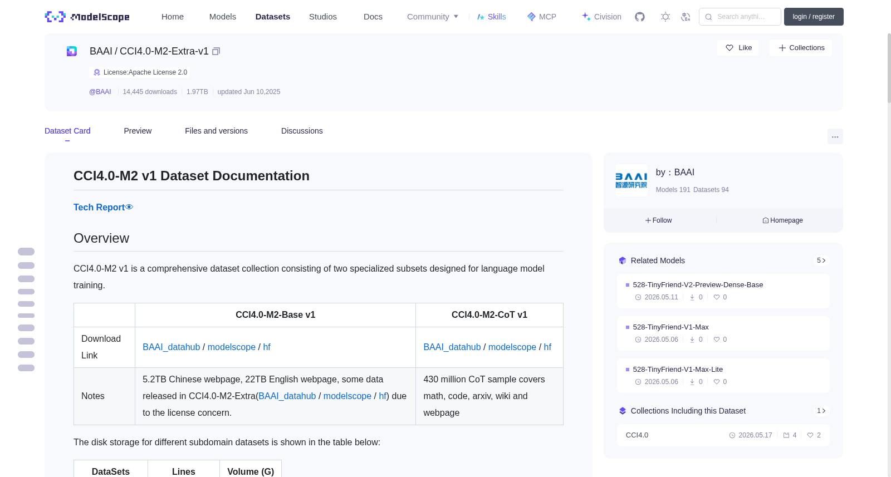Open 528-TinyFriend-V2-Preview-Dense-Base model card
Screen dimensions: 891x477
coord(723,291)
